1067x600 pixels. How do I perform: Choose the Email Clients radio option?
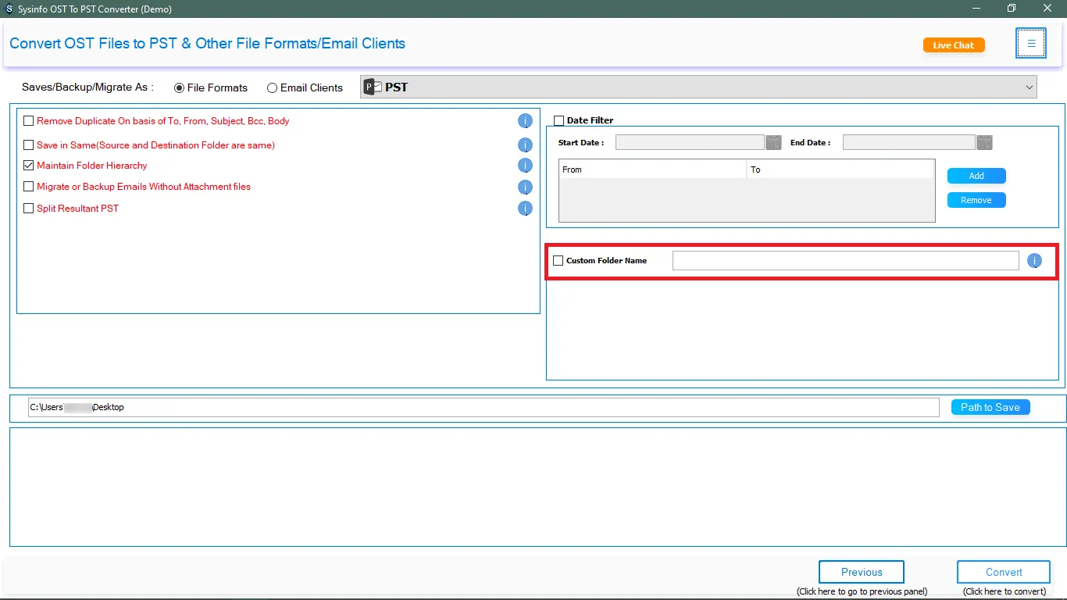click(272, 88)
